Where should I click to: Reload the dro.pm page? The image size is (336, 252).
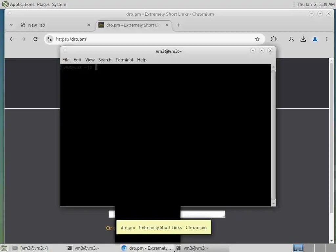coord(35,39)
